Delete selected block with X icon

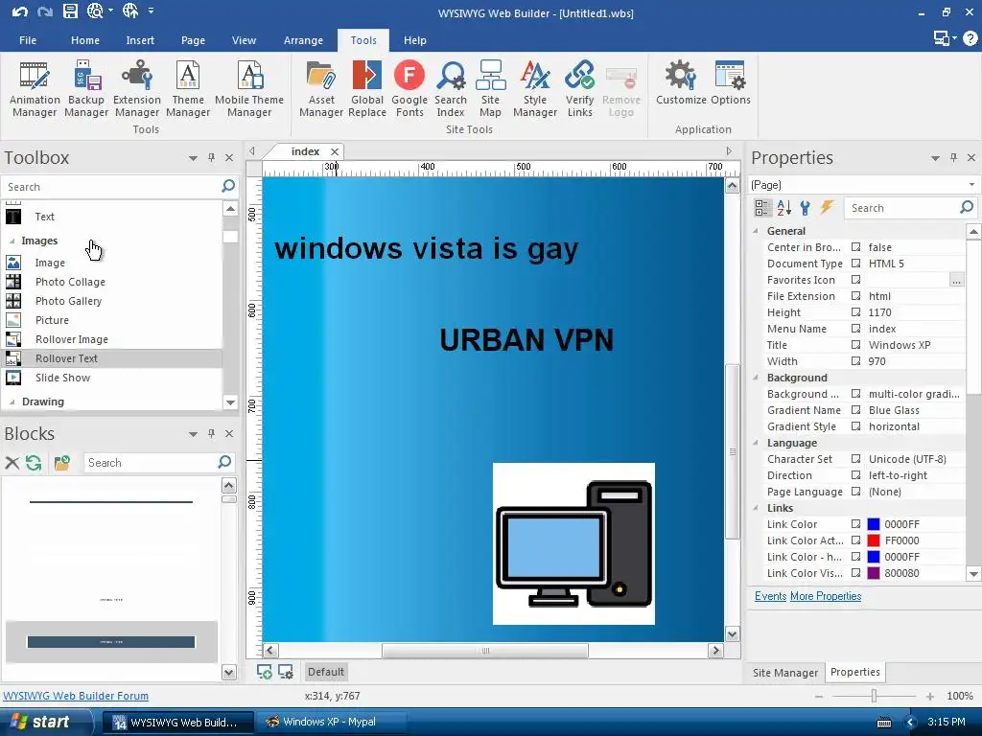[x=12, y=463]
